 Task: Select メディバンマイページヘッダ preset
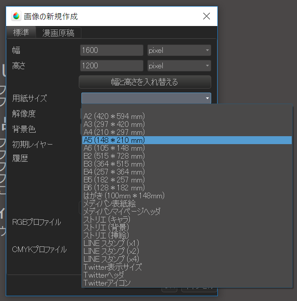[187, 212]
